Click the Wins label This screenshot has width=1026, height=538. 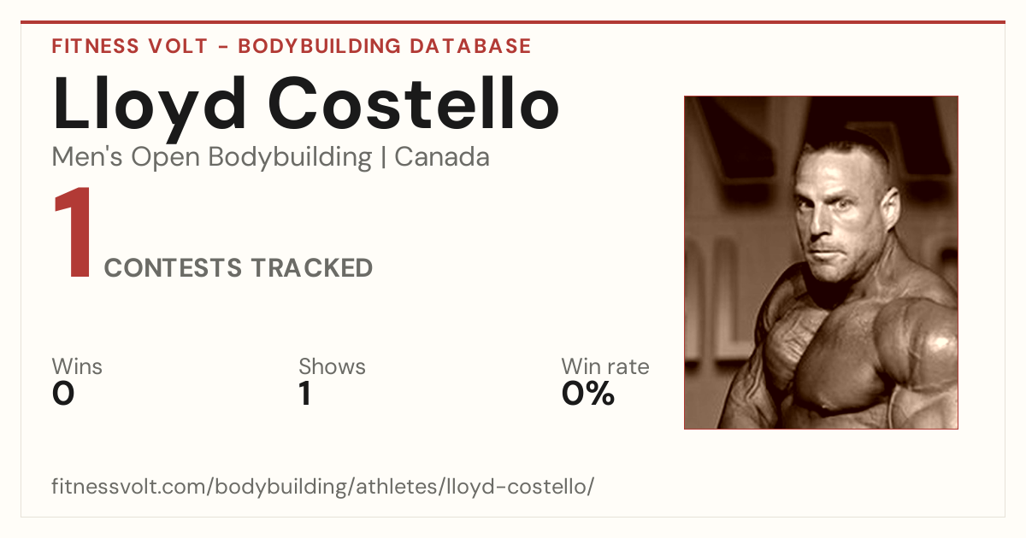point(77,366)
